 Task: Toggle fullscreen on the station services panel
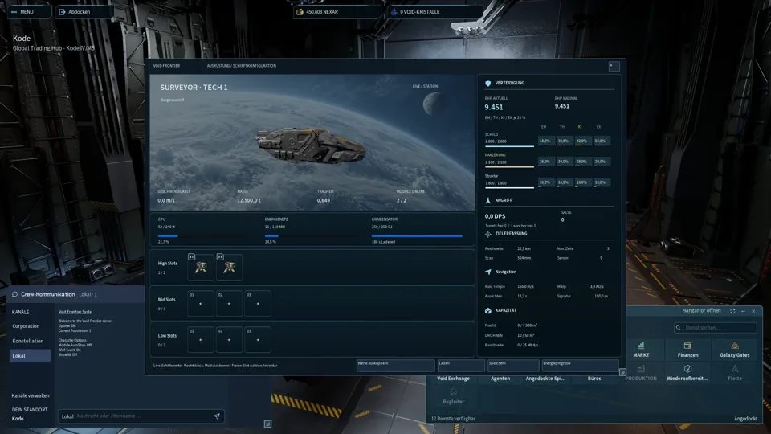732,311
